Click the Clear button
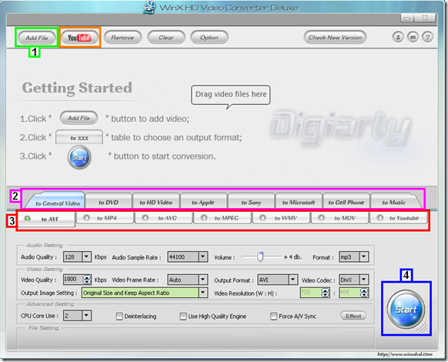 pyautogui.click(x=166, y=38)
